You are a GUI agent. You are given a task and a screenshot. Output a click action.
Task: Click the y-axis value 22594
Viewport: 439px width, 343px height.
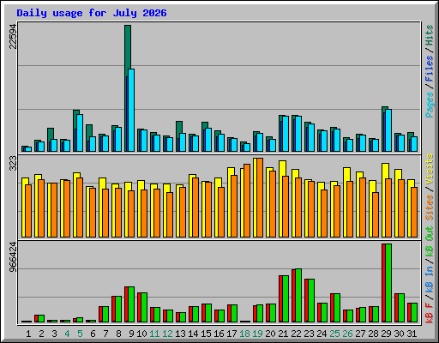pyautogui.click(x=13, y=36)
